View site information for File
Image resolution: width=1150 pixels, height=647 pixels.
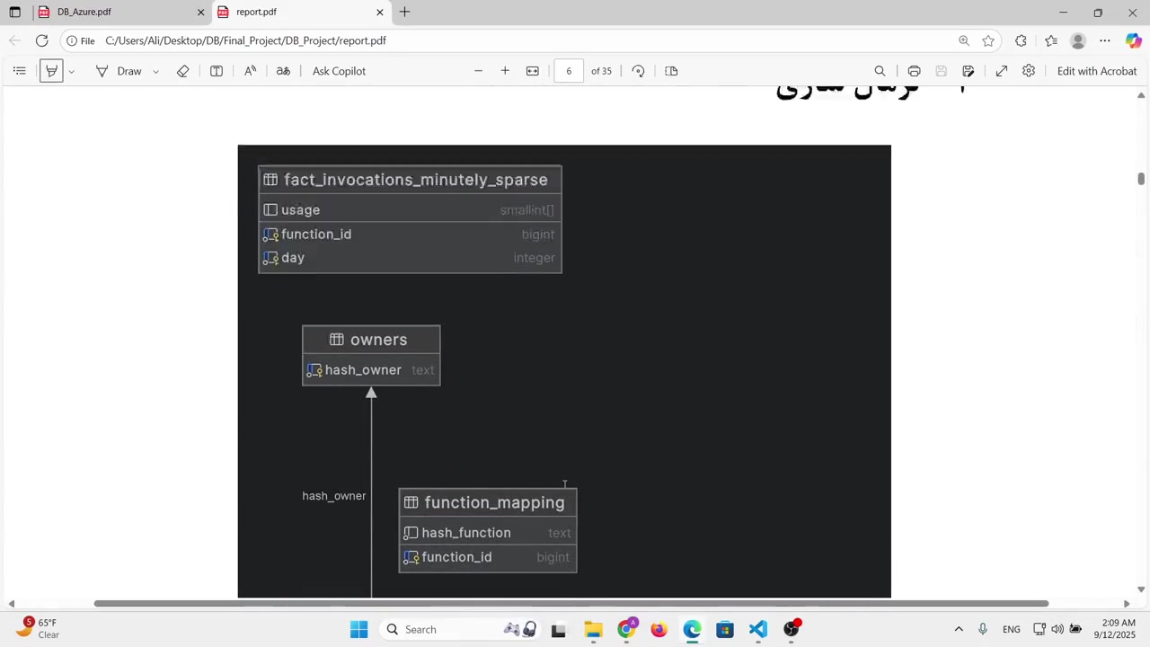[x=80, y=40]
